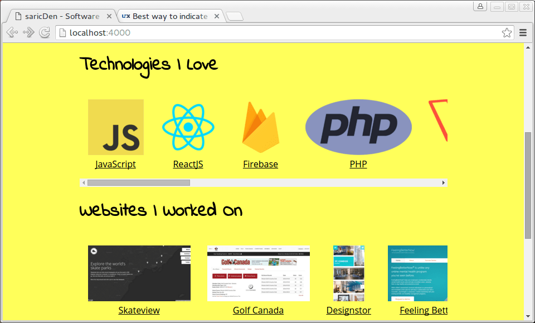Open the JavaScript link
Screen dimensions: 535x323
(116, 164)
